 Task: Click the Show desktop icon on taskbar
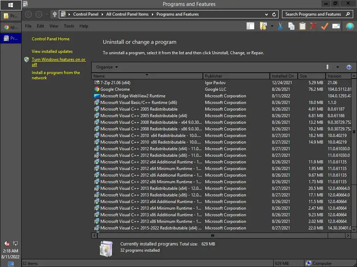pos(11,264)
